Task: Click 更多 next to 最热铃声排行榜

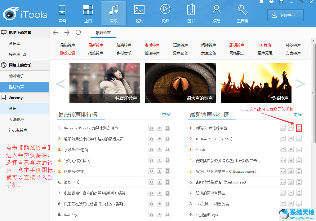Action: pyautogui.click(x=166, y=114)
